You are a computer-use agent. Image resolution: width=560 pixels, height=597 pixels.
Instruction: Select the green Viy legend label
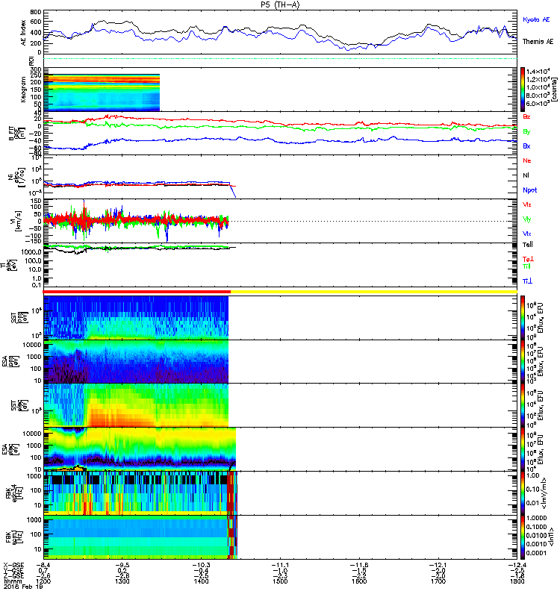(x=527, y=219)
